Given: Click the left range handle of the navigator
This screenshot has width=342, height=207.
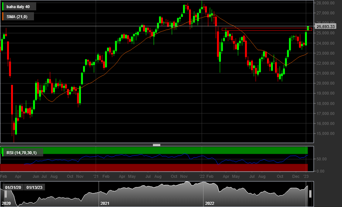Looking at the screenshot, I should pos(6,194).
